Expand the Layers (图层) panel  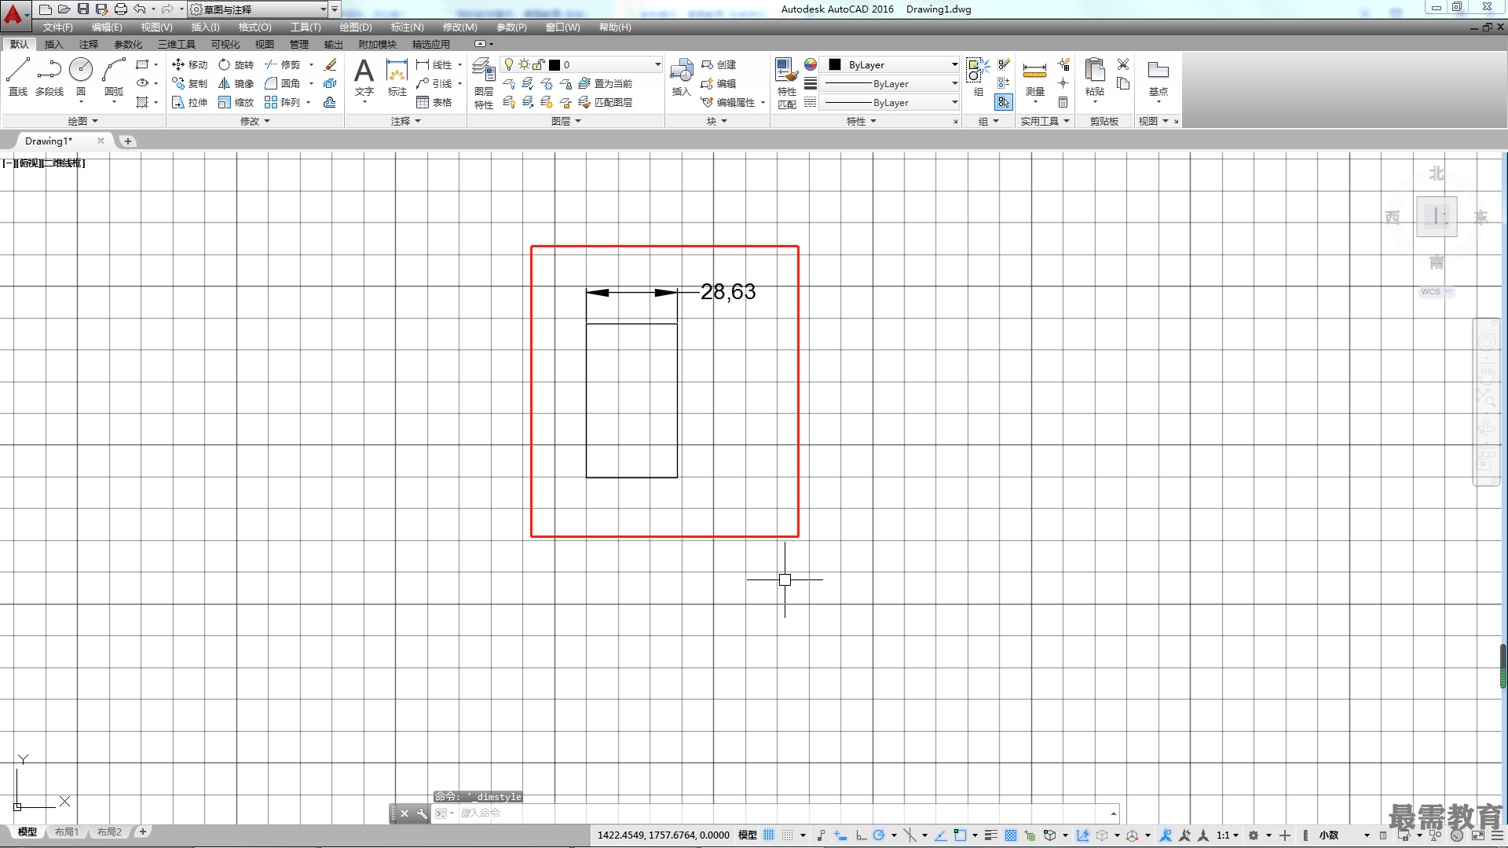566,121
